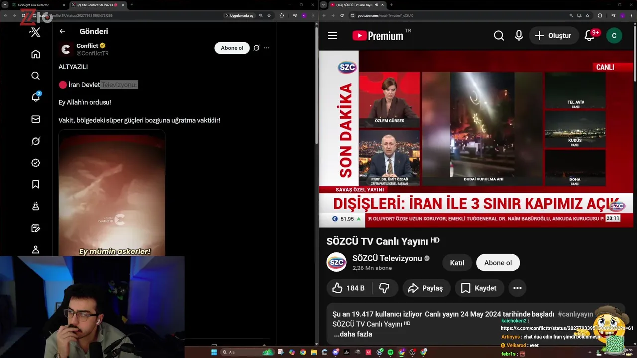This screenshot has height=358, width=637.
Task: Open the embedded video in Conflict post
Action: point(112,194)
